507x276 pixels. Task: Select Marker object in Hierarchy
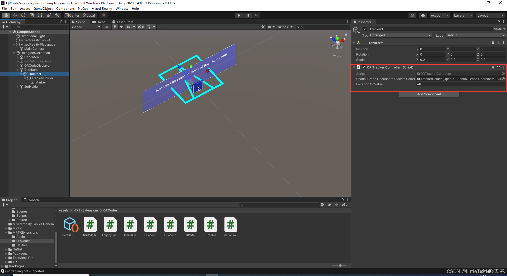pos(40,82)
